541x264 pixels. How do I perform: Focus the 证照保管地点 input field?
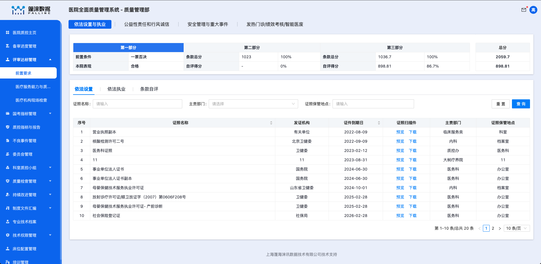click(x=373, y=104)
